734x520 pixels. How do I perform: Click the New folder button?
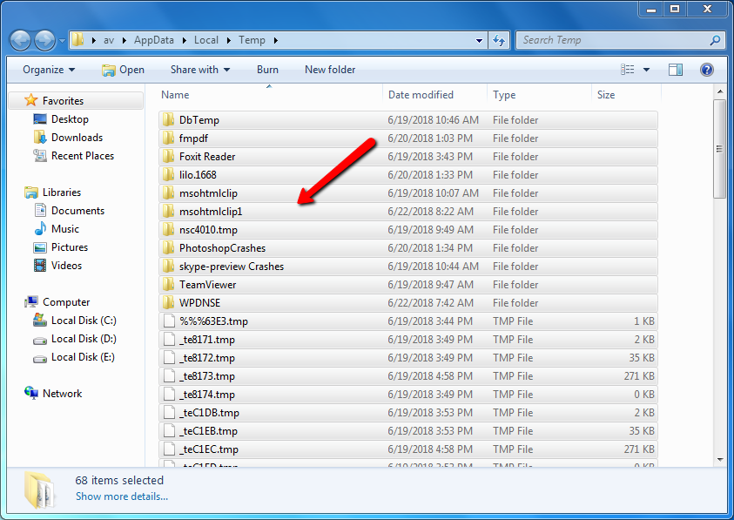(330, 70)
